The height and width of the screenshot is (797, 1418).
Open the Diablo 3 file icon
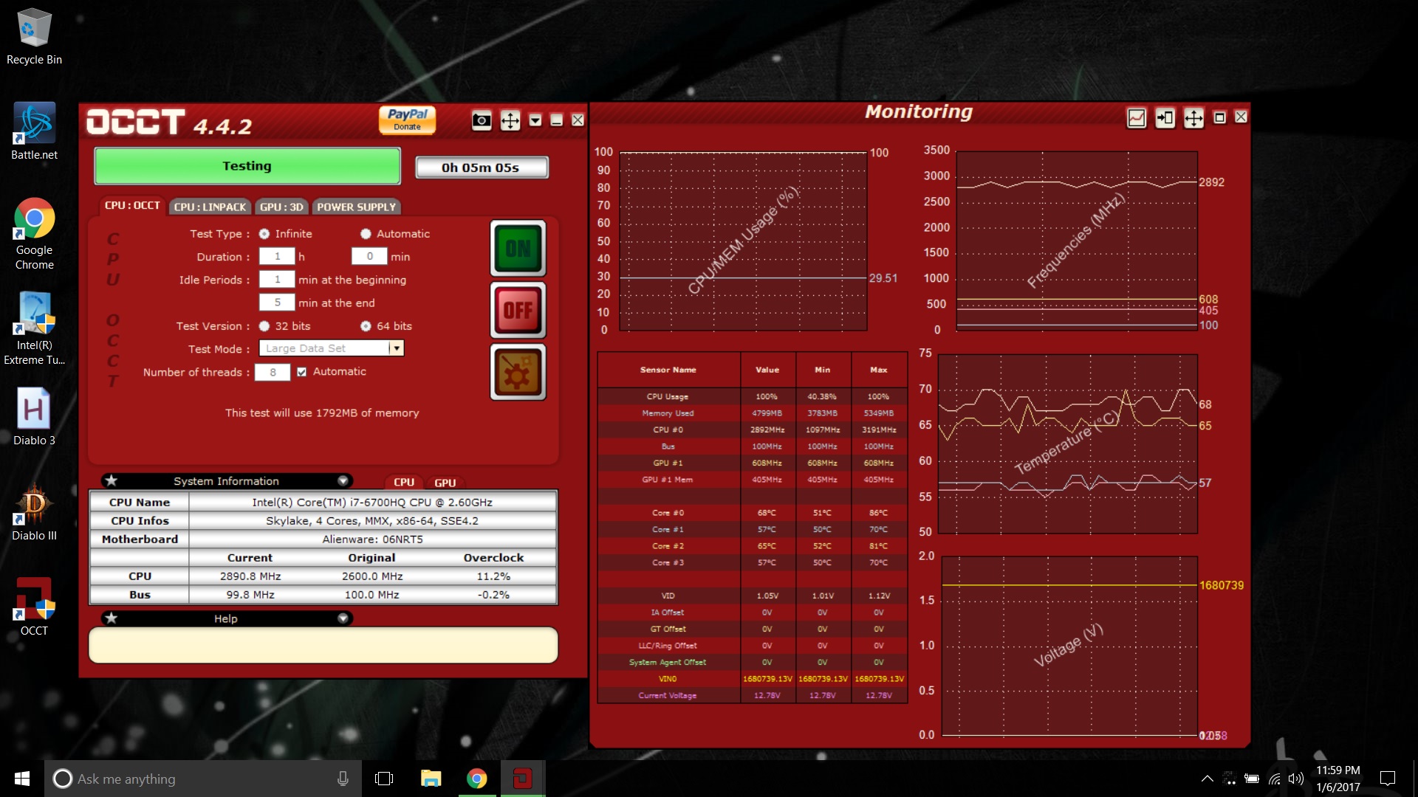[x=34, y=417]
